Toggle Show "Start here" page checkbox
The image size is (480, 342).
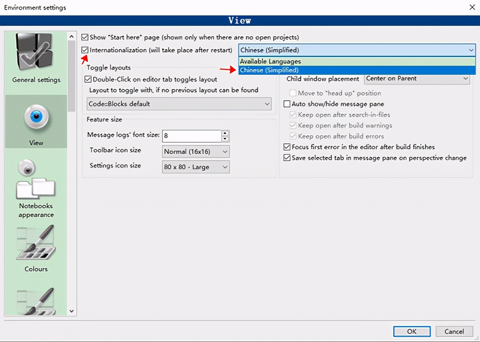pyautogui.click(x=85, y=37)
